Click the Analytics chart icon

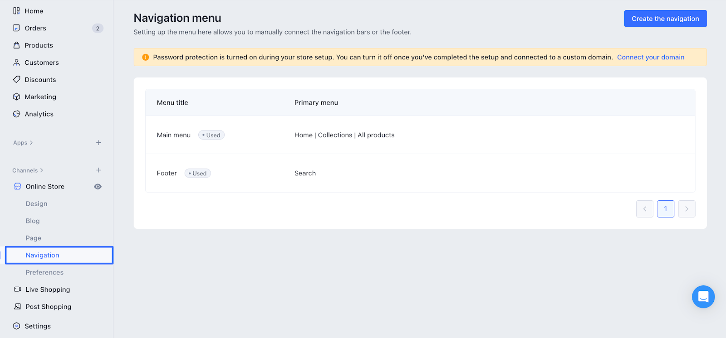click(x=17, y=114)
